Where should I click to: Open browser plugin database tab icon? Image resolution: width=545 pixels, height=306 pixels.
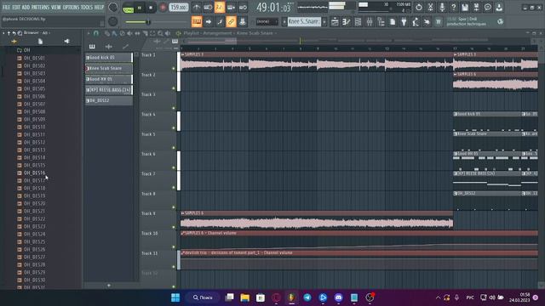tap(66, 42)
